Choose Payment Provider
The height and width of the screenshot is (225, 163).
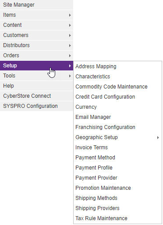tap(117, 178)
